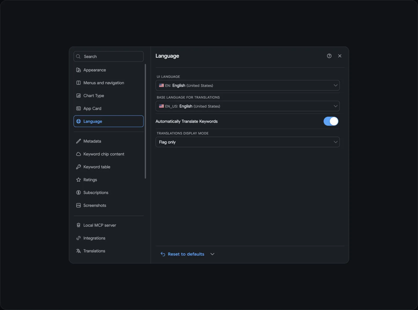Click the Ratings star icon
The width and height of the screenshot is (418, 310).
pos(78,180)
